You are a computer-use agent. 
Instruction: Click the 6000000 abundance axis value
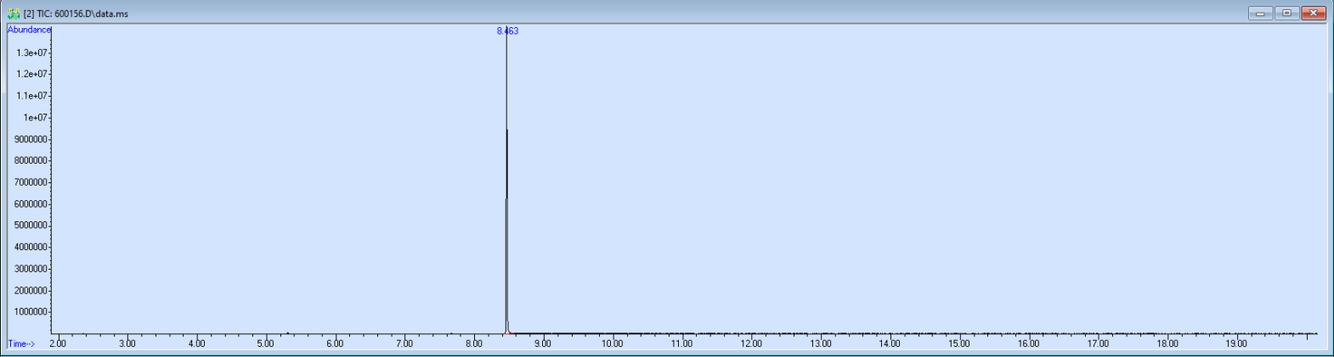31,204
